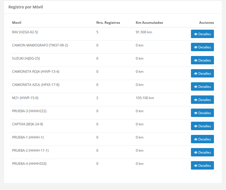Open Detalles for vehicle RAV (HZGX-62-5)
This screenshot has width=226, height=190.
pyautogui.click(x=202, y=34)
